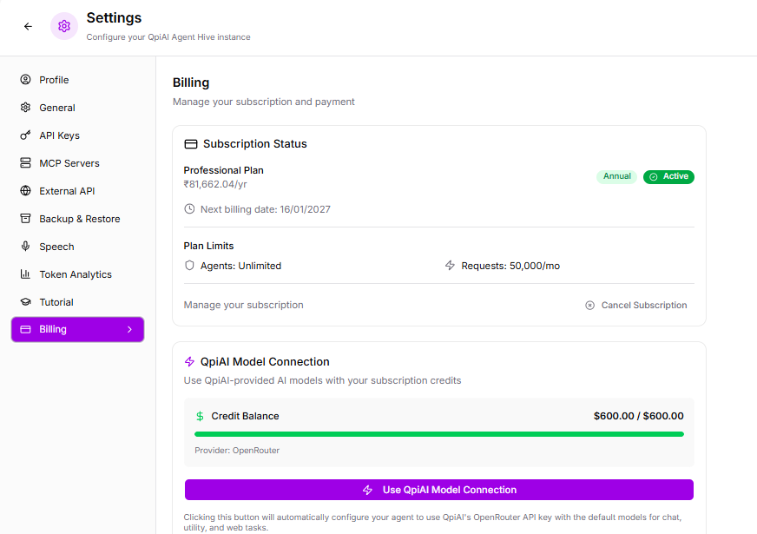This screenshot has width=757, height=534.
Task: Select the Billing menu item
Action: (54, 330)
